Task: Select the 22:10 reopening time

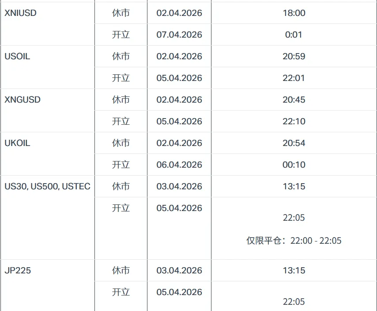Action: pos(294,121)
